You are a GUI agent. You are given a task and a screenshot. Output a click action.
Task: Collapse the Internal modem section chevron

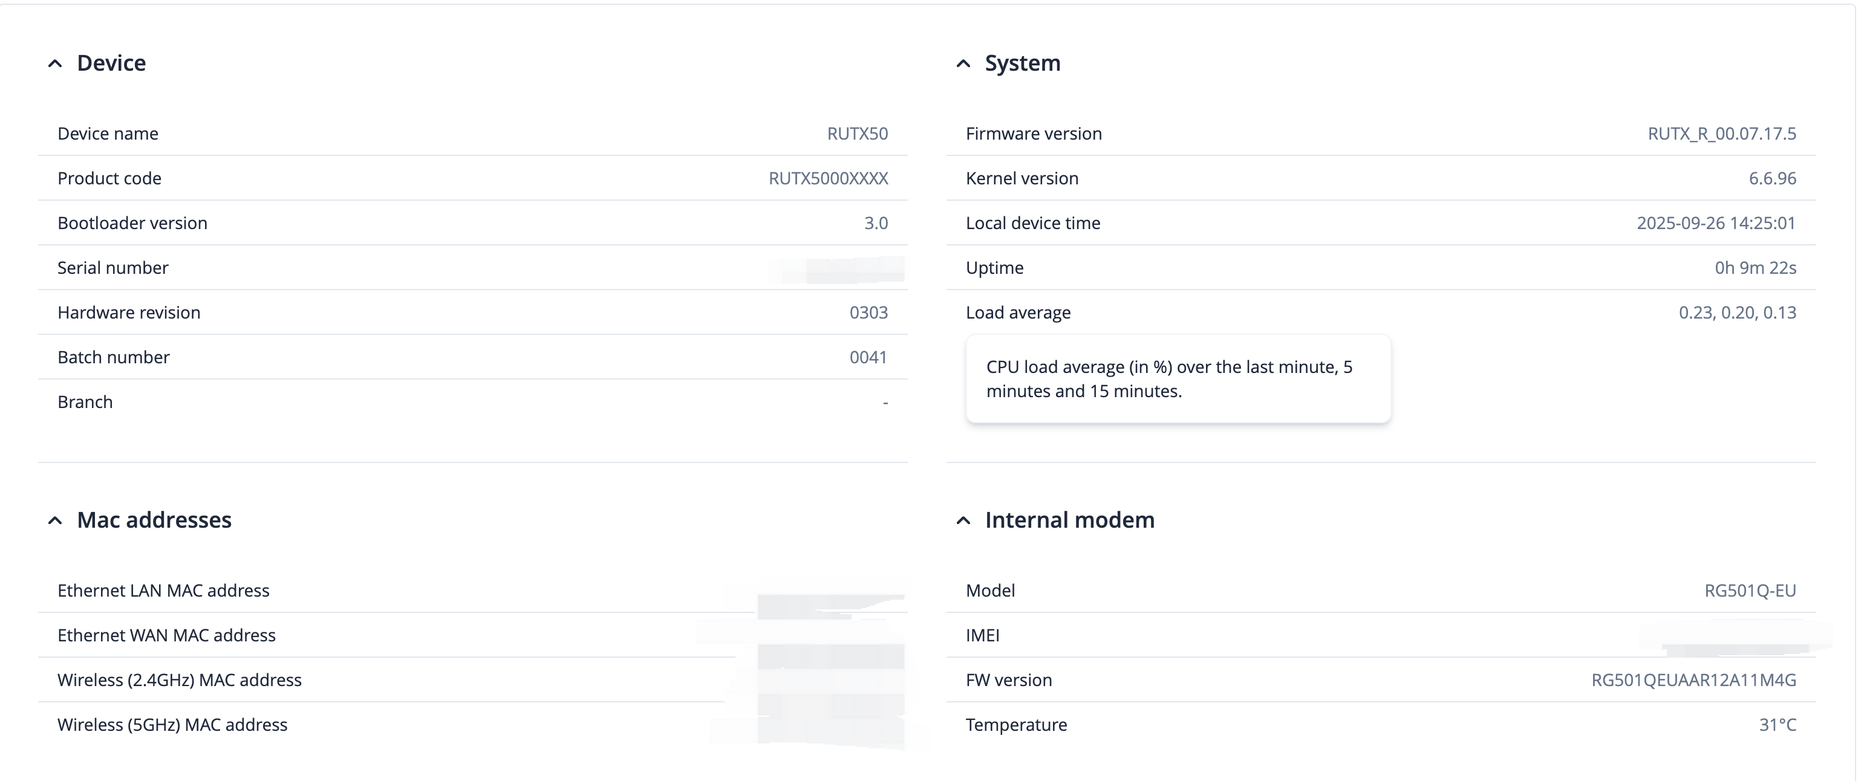963,520
